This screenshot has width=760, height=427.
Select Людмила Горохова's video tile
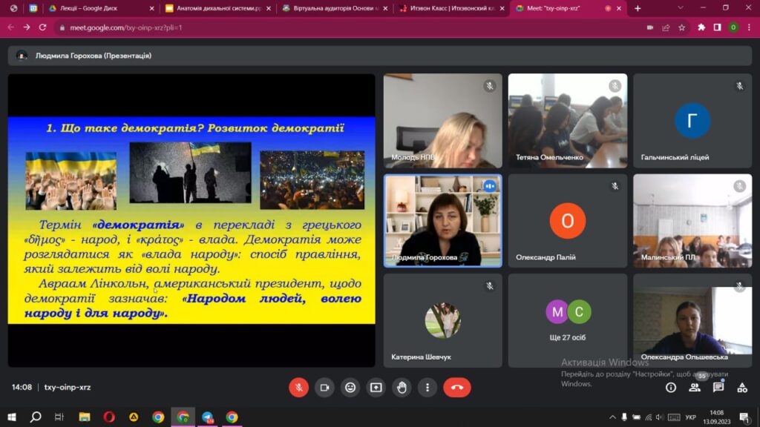(x=442, y=220)
